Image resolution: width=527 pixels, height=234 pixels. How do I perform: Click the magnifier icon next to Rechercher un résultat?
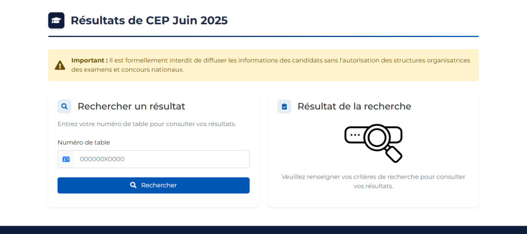click(x=64, y=106)
